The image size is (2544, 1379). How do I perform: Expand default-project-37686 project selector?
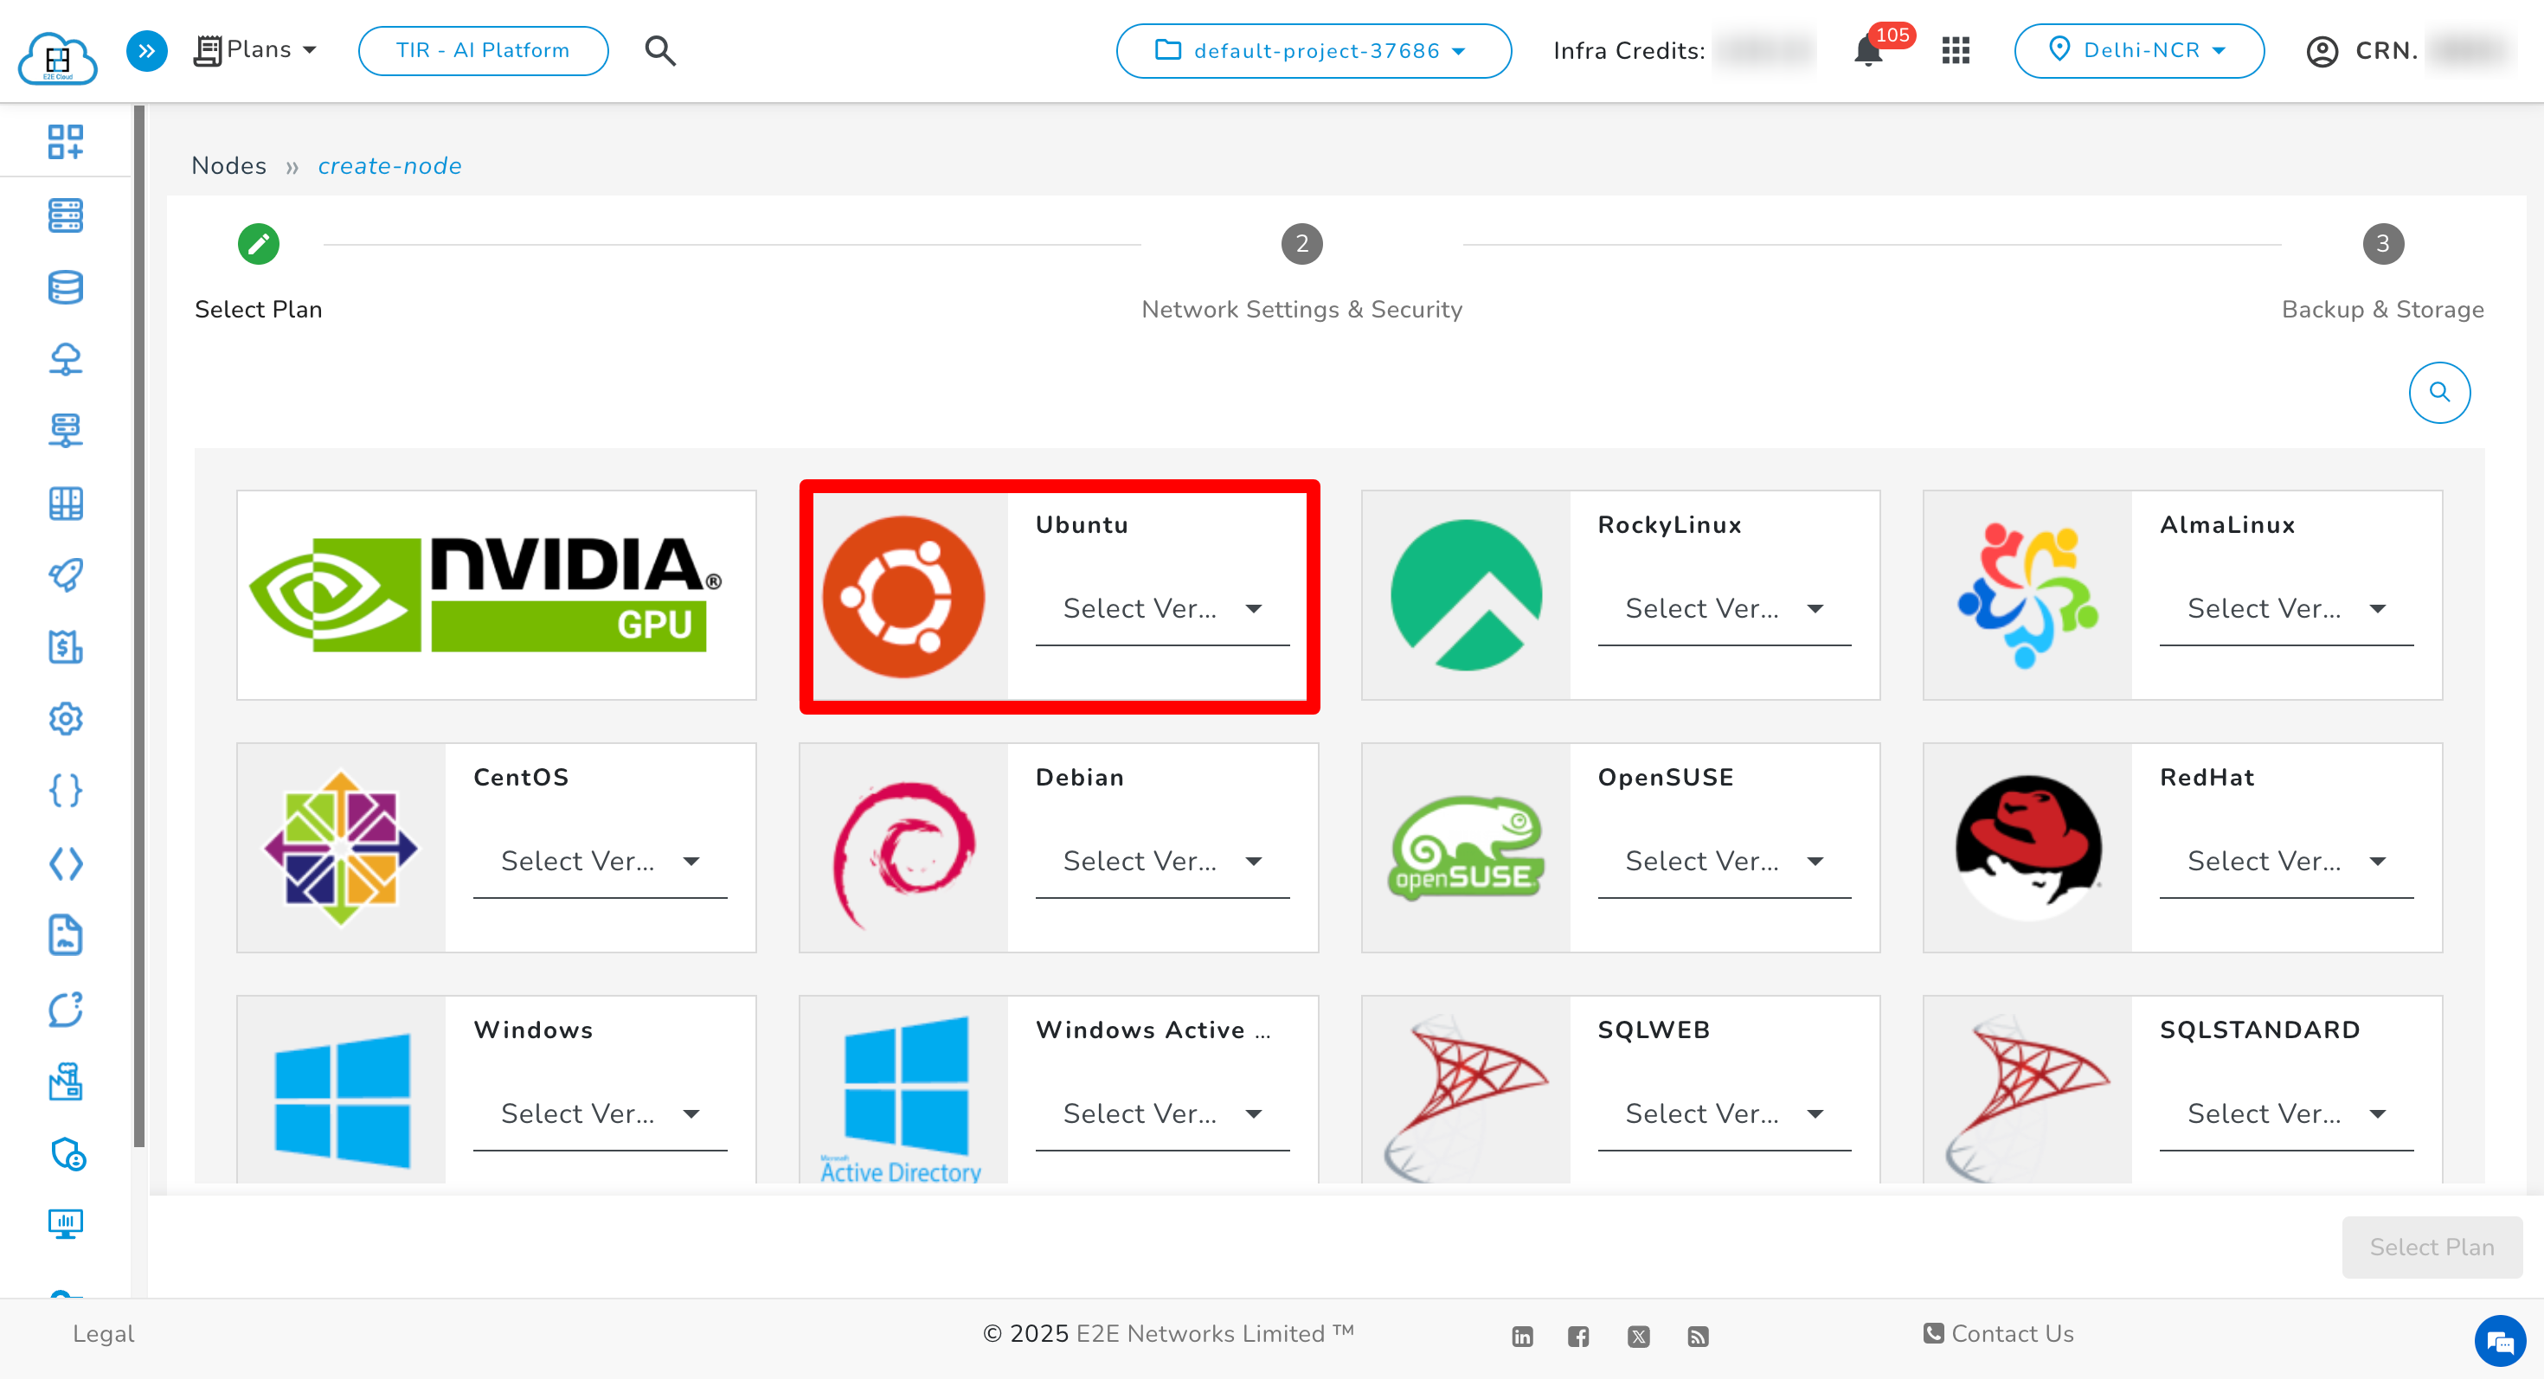[x=1313, y=50]
